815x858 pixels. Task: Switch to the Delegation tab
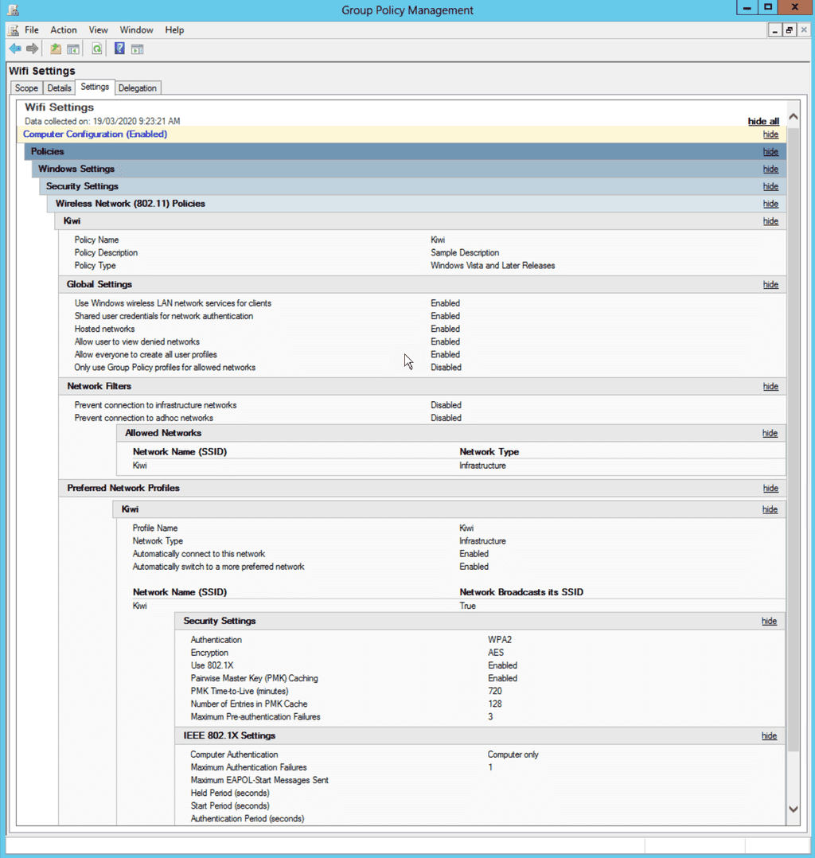coord(138,88)
